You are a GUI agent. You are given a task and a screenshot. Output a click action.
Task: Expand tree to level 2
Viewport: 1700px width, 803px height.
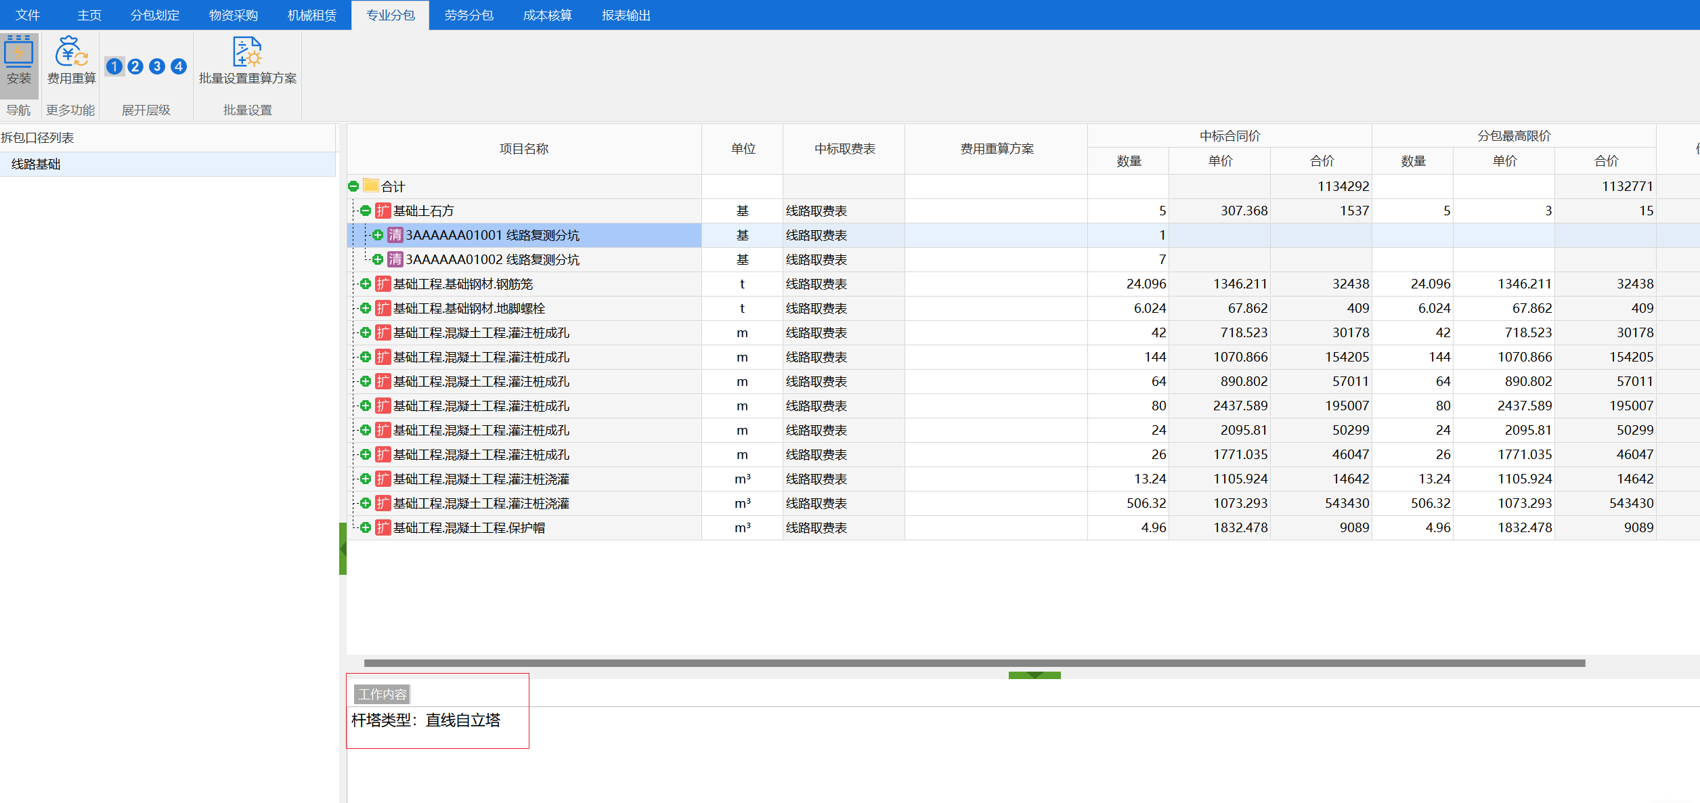click(x=135, y=66)
